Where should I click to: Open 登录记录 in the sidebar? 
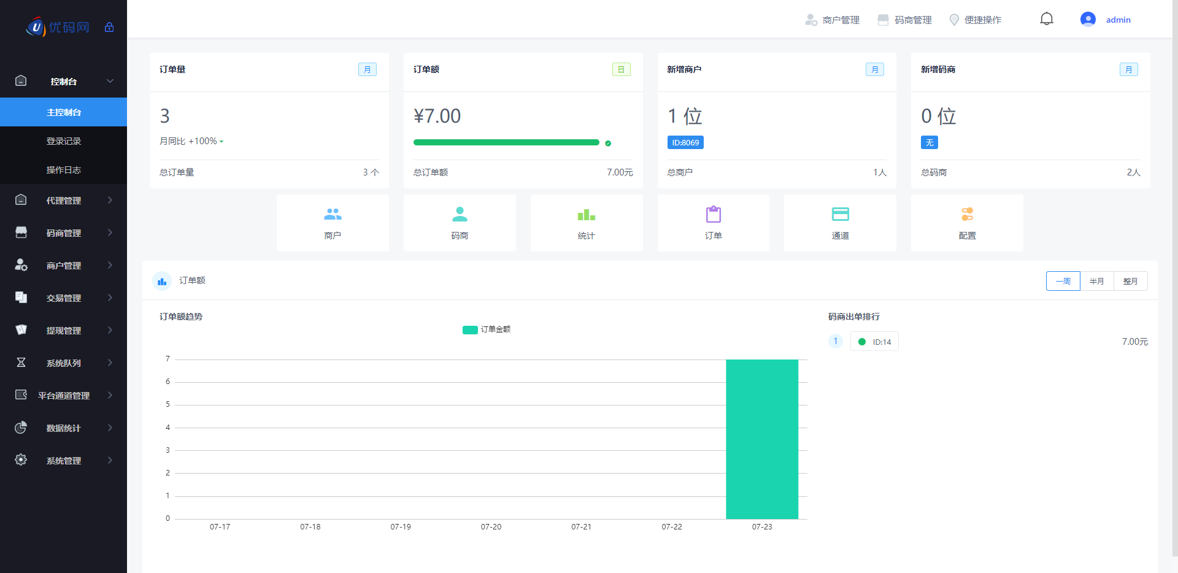pyautogui.click(x=64, y=141)
